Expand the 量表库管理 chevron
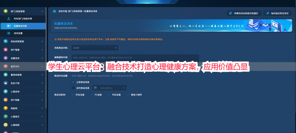 [x=42, y=75]
